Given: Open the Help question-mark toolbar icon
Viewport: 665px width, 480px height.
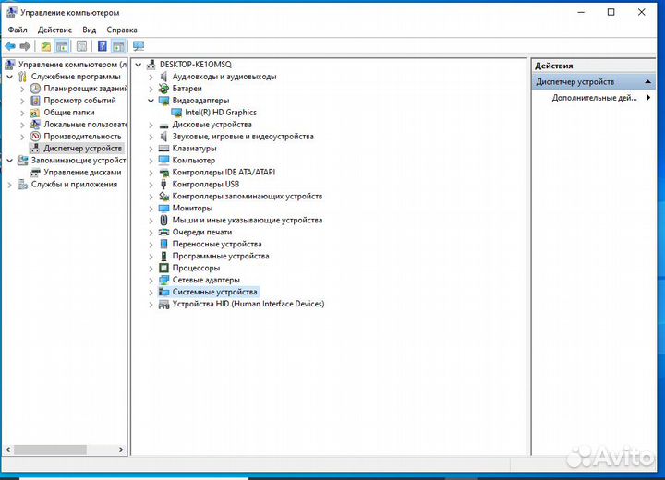Looking at the screenshot, I should (x=103, y=46).
